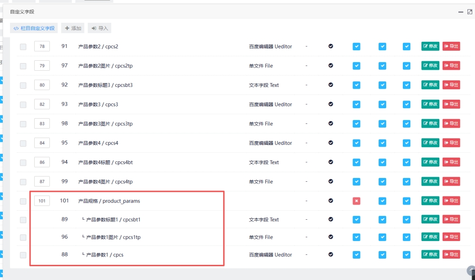The height and width of the screenshot is (280, 475).
Task: Click the 导入 button in toolbar
Action: pos(100,28)
